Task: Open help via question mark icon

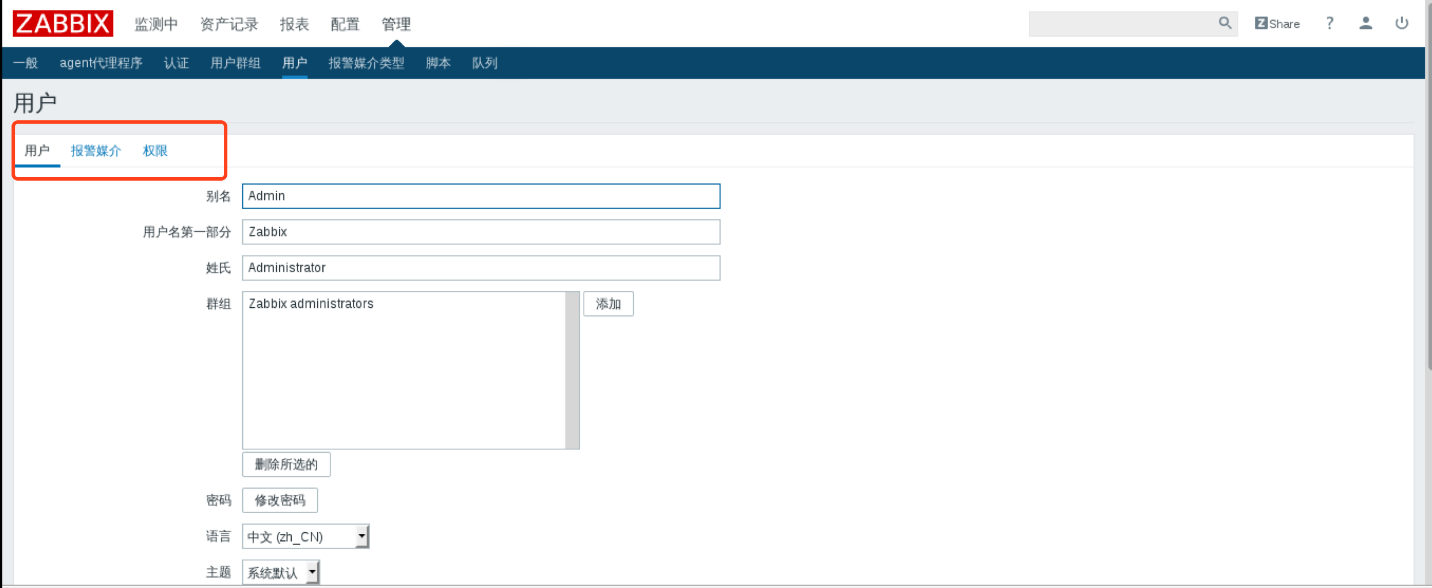Action: [1330, 23]
